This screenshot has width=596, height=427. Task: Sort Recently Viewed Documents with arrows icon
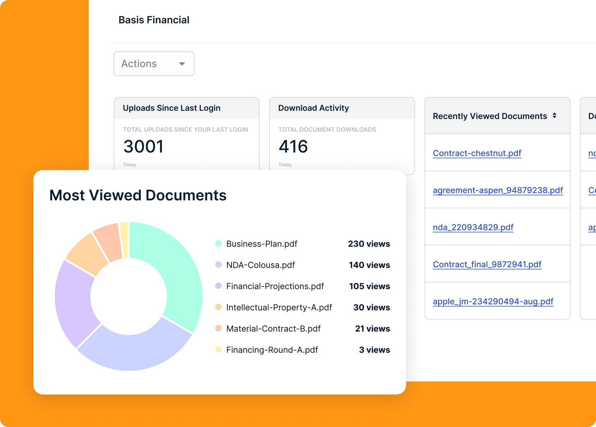point(554,116)
